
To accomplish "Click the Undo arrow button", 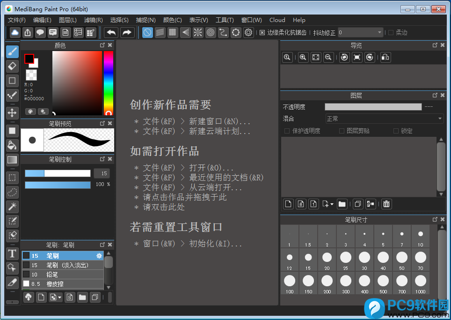I will [111, 32].
